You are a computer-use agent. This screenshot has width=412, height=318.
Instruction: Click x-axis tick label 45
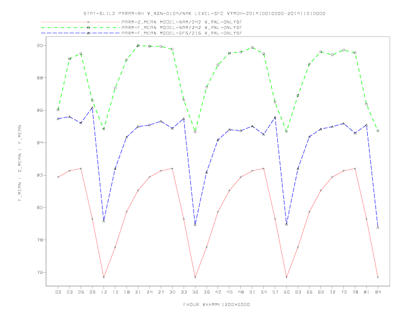[x=229, y=292]
